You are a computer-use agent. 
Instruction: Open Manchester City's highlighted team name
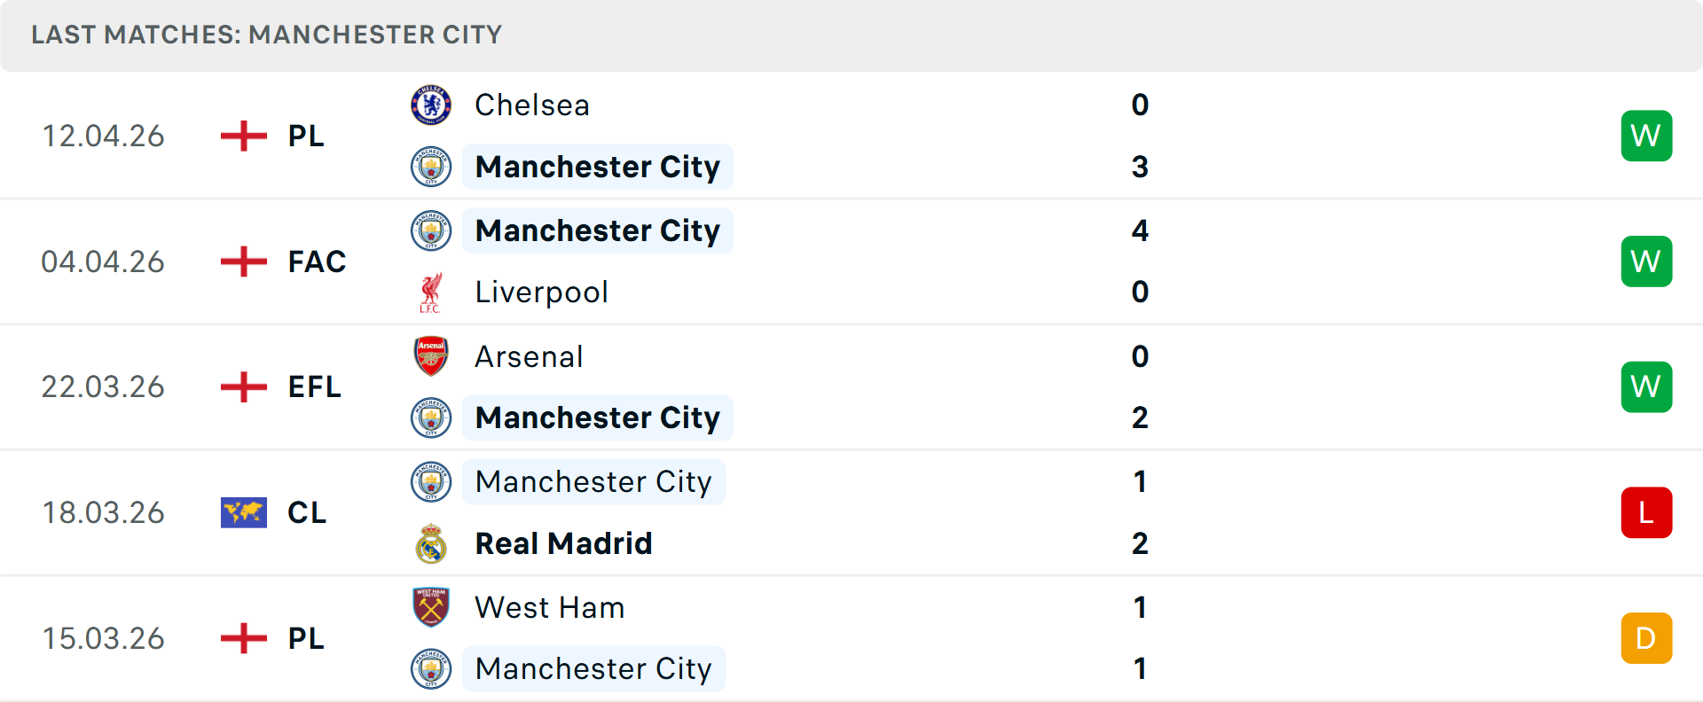coord(598,167)
